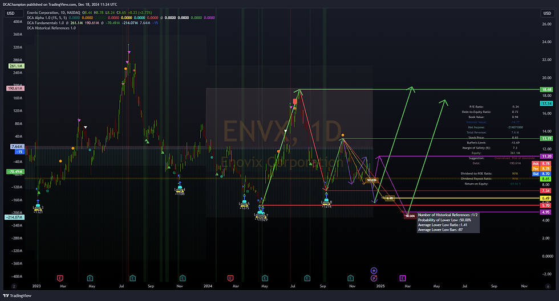559x301 pixels.
Task: Click the 6.49 yellow price axis label
Action: click(545, 198)
